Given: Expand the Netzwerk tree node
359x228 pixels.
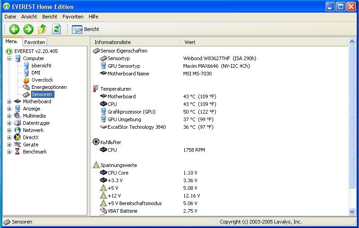Looking at the screenshot, I should coord(9,130).
